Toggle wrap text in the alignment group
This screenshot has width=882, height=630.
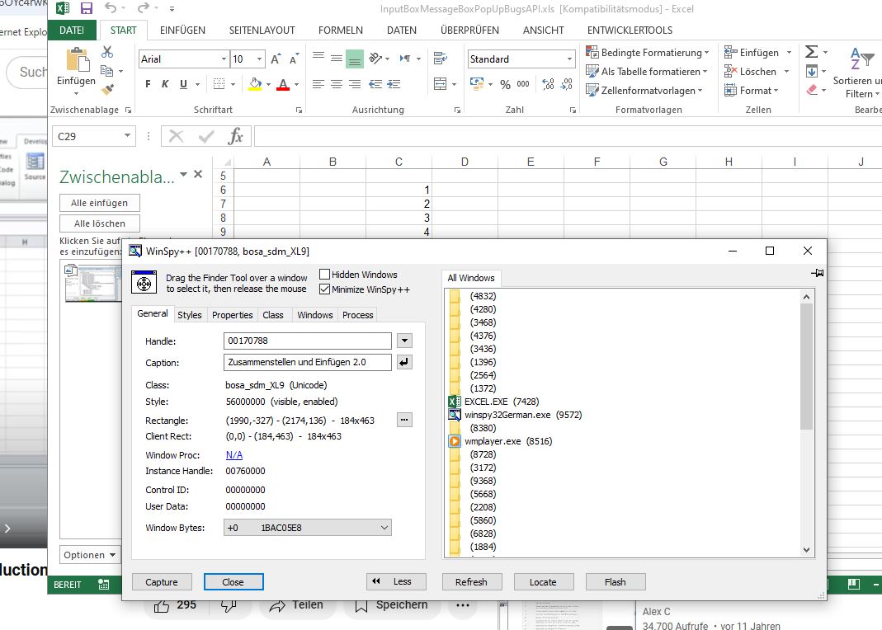[441, 58]
